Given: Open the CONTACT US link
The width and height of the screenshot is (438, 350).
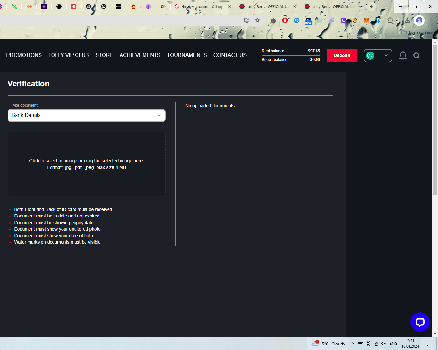Looking at the screenshot, I should 230,55.
